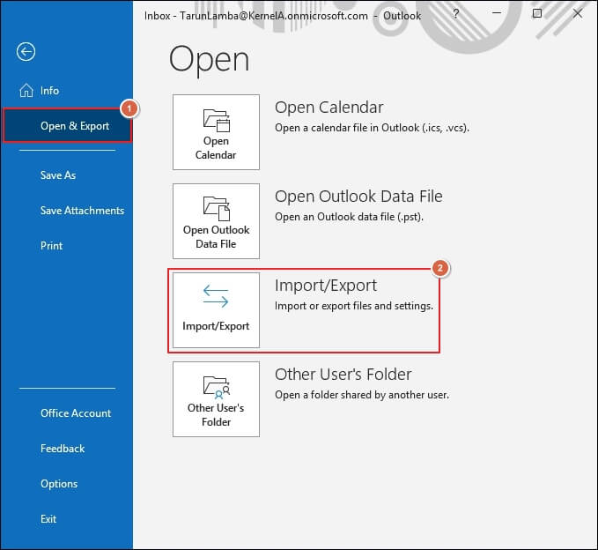Open Outlook Options
The image size is (598, 550).
click(x=59, y=484)
